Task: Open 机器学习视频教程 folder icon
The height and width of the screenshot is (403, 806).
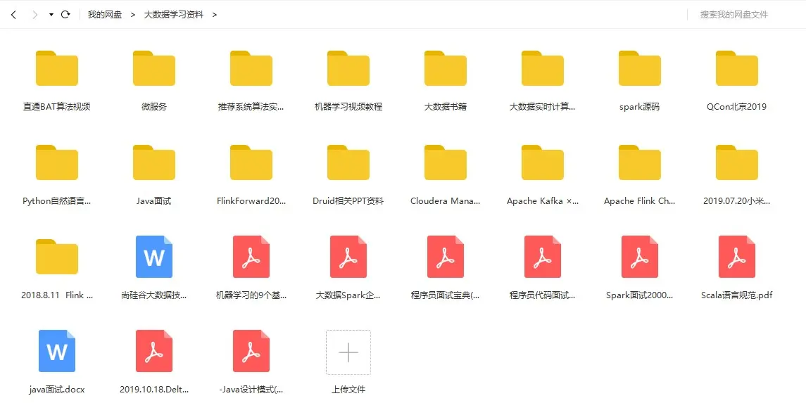Action: pyautogui.click(x=348, y=68)
